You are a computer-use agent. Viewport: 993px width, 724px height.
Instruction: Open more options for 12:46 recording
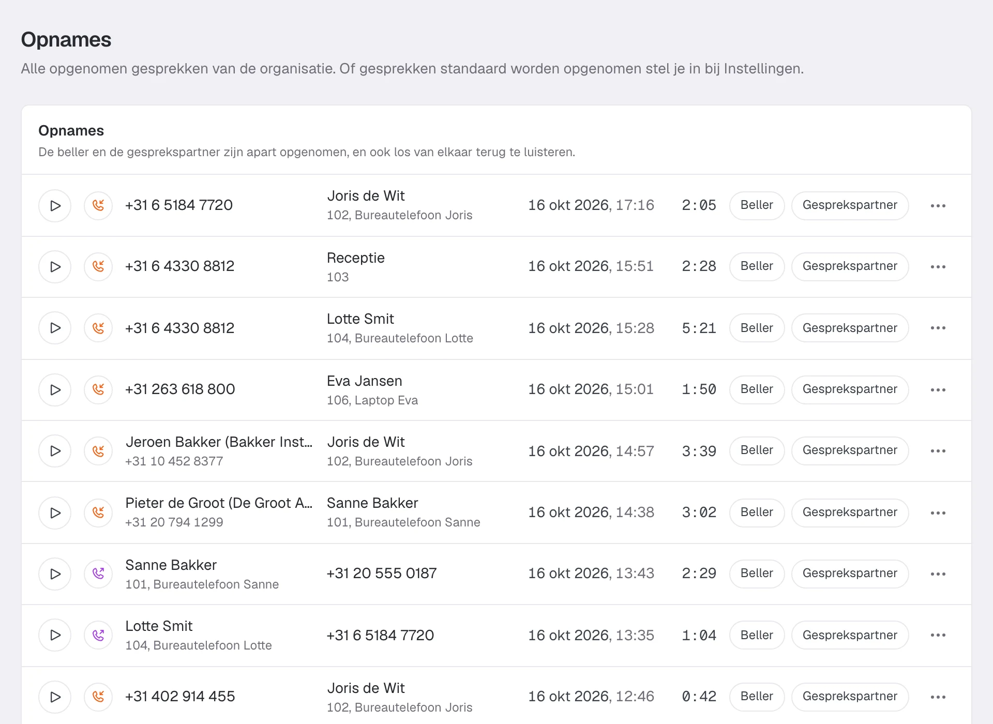coord(938,697)
